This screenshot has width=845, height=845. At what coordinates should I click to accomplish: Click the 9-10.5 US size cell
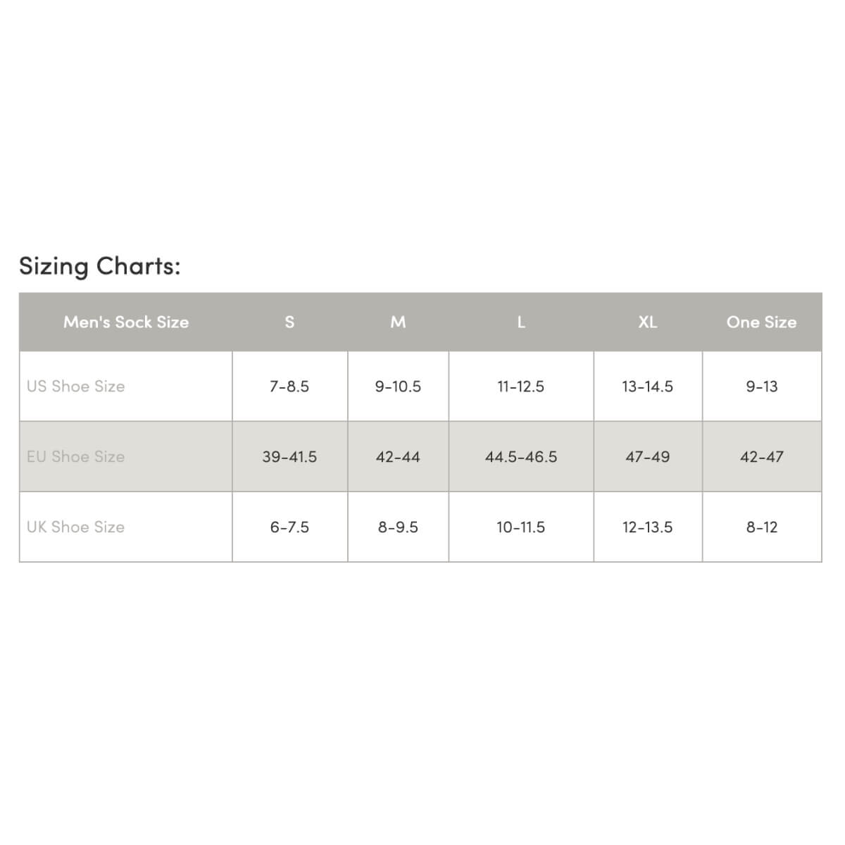(398, 386)
